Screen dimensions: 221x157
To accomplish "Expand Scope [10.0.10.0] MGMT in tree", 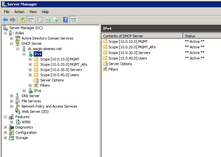I will point(30,59).
